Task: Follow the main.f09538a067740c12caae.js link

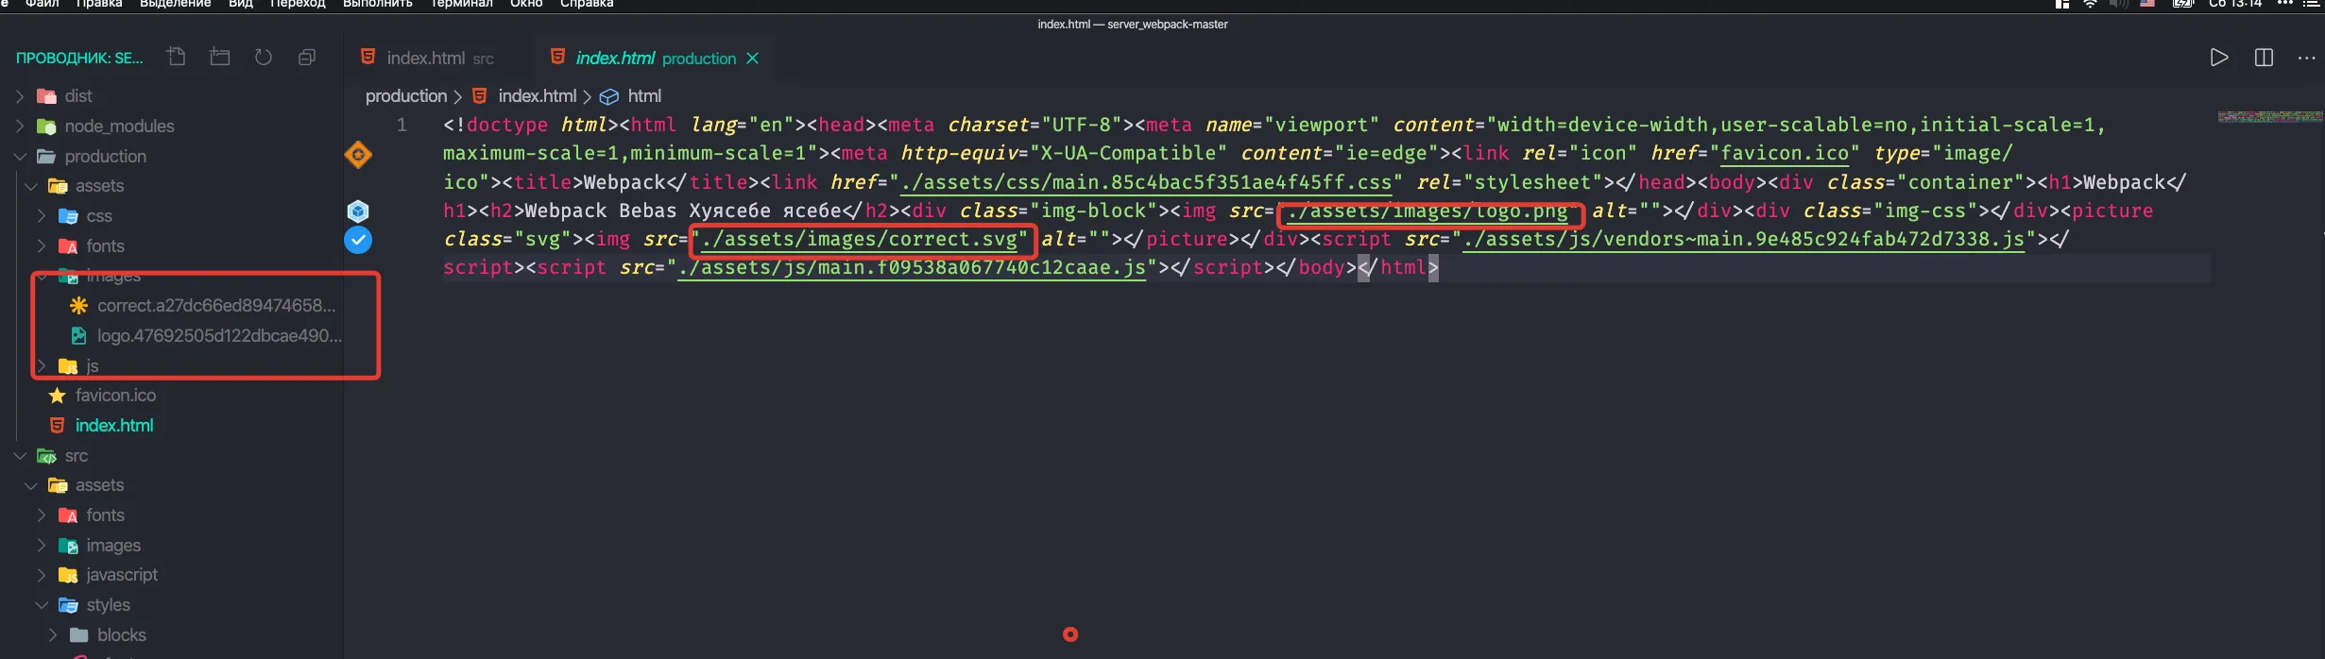Action: [912, 268]
